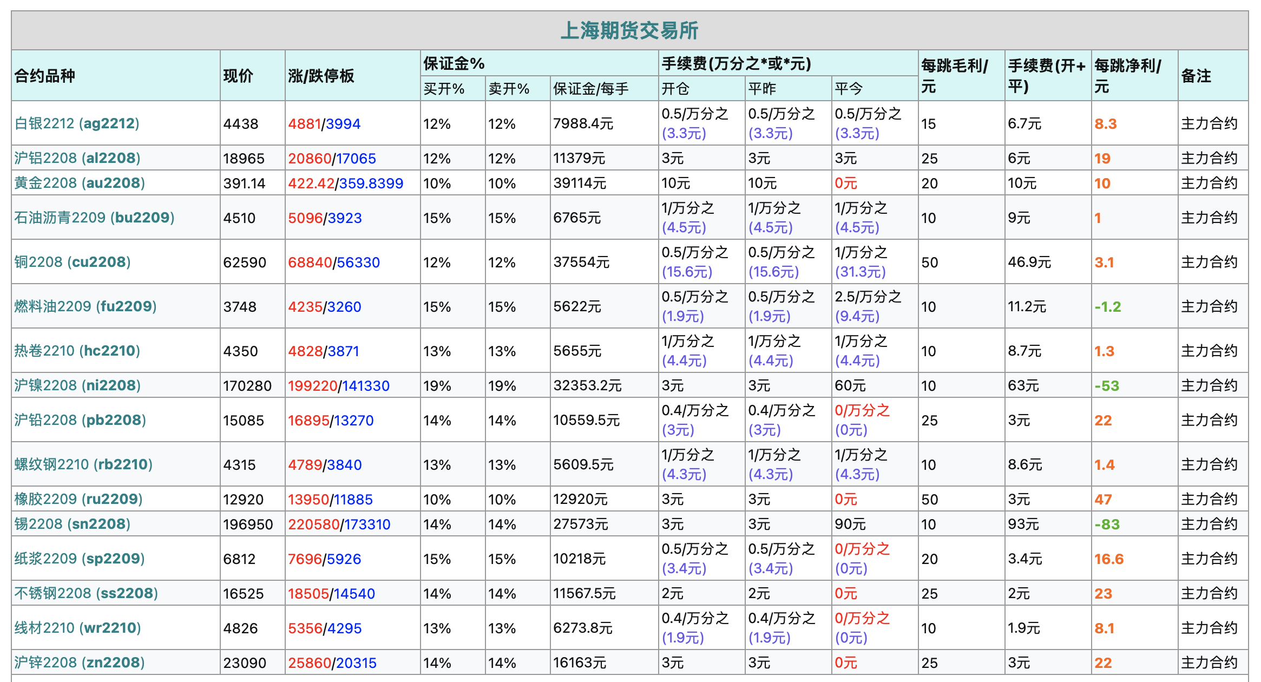This screenshot has width=1261, height=682.
Task: Click the 不锈钢 margin per lot 11567.5元
Action: click(x=584, y=593)
